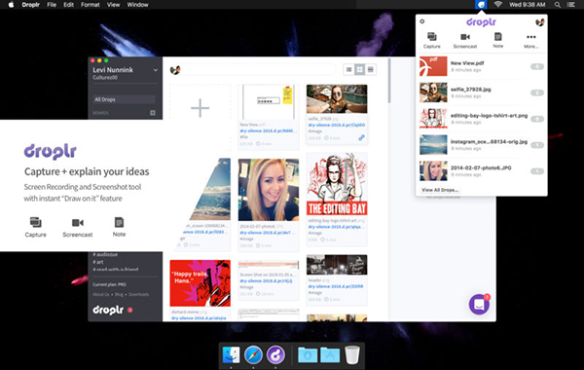Switch to list view layout
Viewport: 584px width, 370px height.
pos(348,69)
